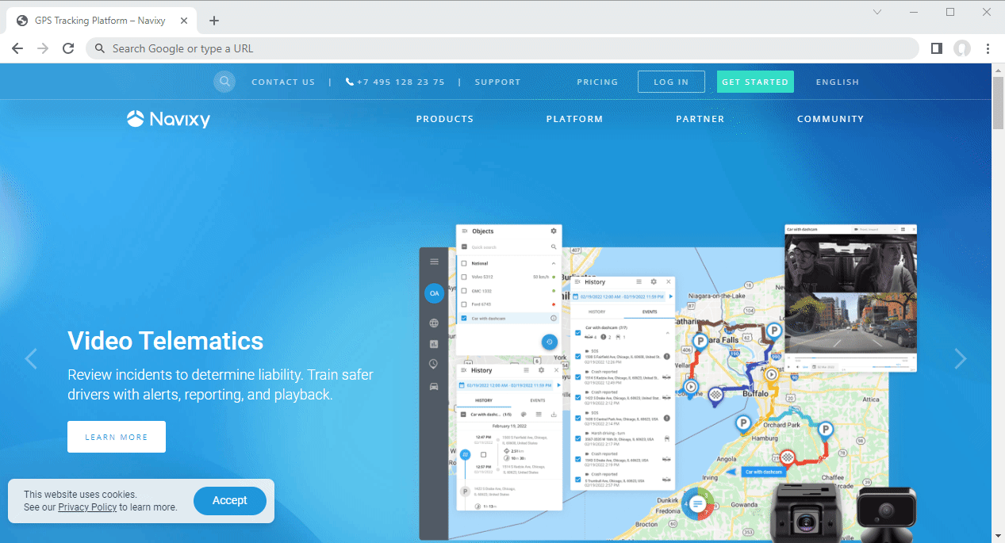1005x543 pixels.
Task: Click the LOG IN button
Action: click(x=671, y=82)
